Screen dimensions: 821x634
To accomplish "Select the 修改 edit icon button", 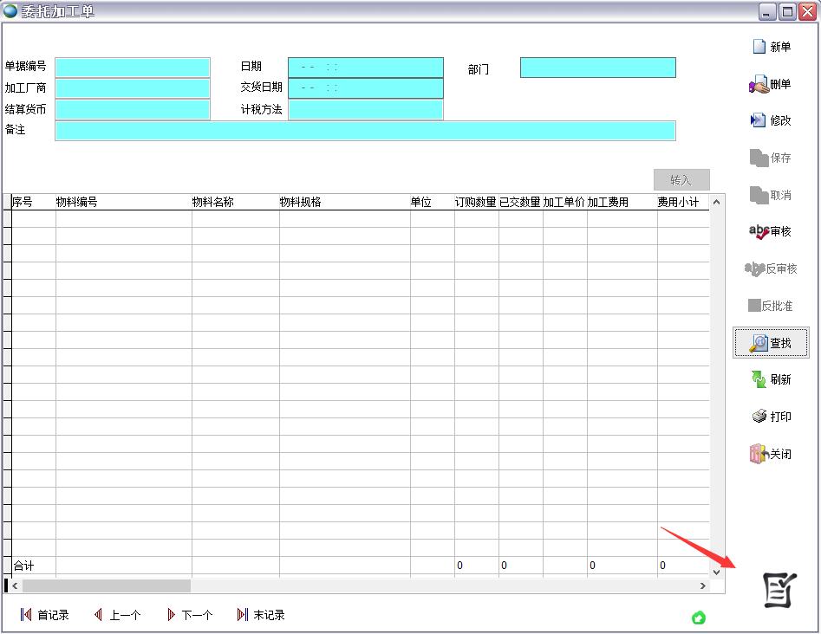I will tap(771, 120).
